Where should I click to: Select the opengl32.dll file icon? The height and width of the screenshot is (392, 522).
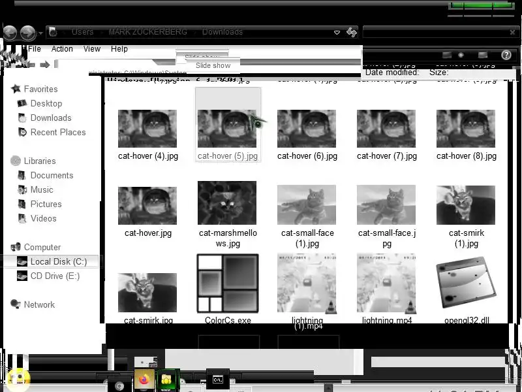(x=466, y=283)
